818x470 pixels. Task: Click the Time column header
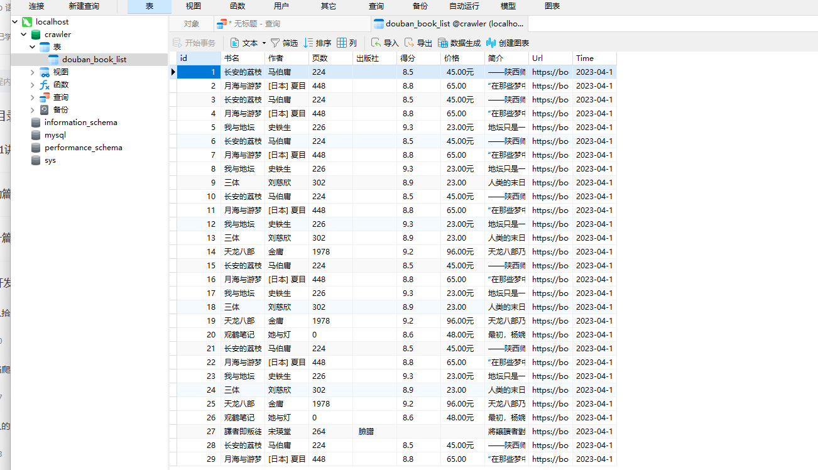click(x=594, y=58)
